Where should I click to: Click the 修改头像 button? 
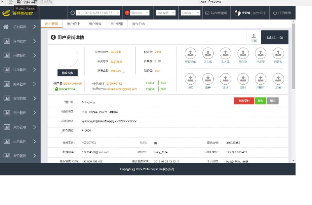coord(67,73)
